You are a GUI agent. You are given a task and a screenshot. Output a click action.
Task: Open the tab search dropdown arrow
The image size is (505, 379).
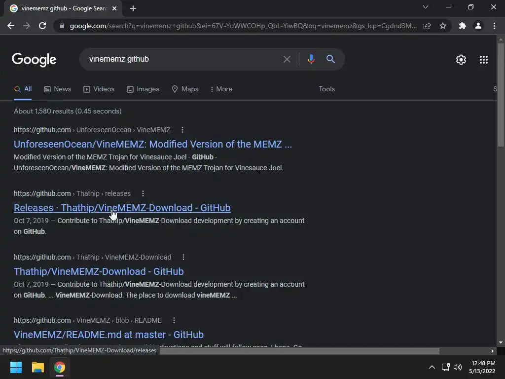[426, 7]
